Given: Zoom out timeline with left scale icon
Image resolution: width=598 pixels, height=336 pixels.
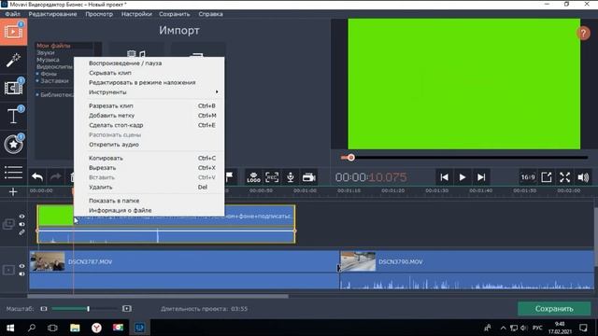Looking at the screenshot, I should tap(44, 309).
